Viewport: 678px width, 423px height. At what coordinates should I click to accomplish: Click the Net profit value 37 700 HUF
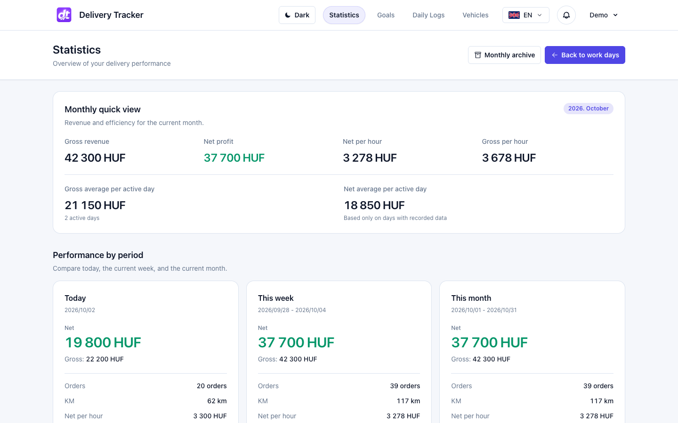pos(234,158)
